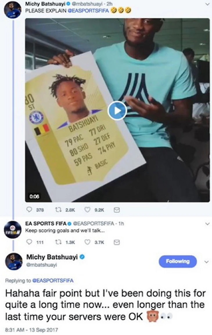Send the video tweet via direct message
The image size is (212, 335).
coord(116,210)
